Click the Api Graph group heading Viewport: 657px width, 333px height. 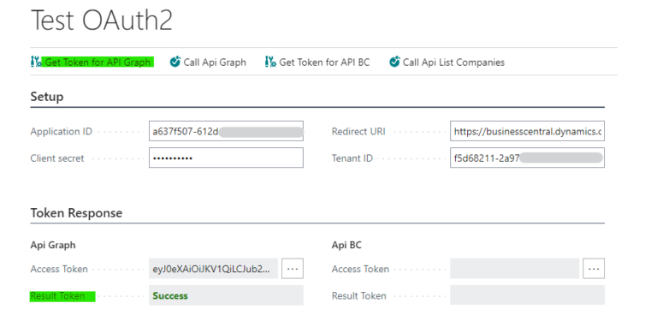[x=53, y=246]
